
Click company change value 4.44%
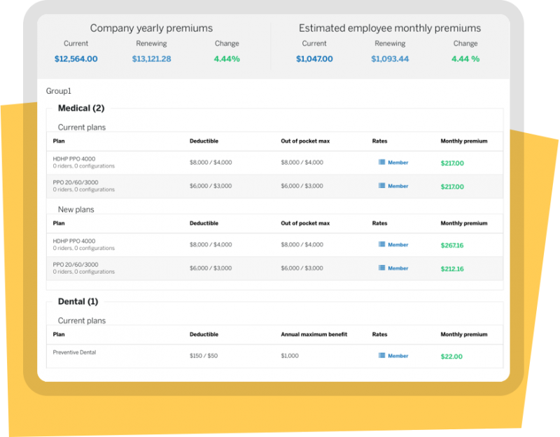[227, 59]
